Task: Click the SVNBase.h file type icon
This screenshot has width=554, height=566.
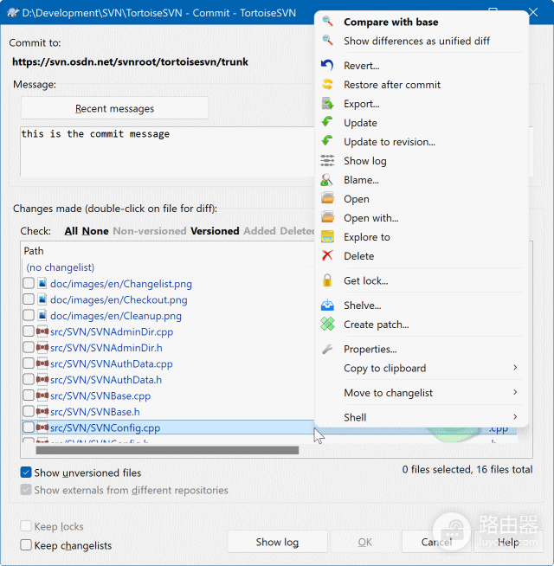Action: pos(42,411)
